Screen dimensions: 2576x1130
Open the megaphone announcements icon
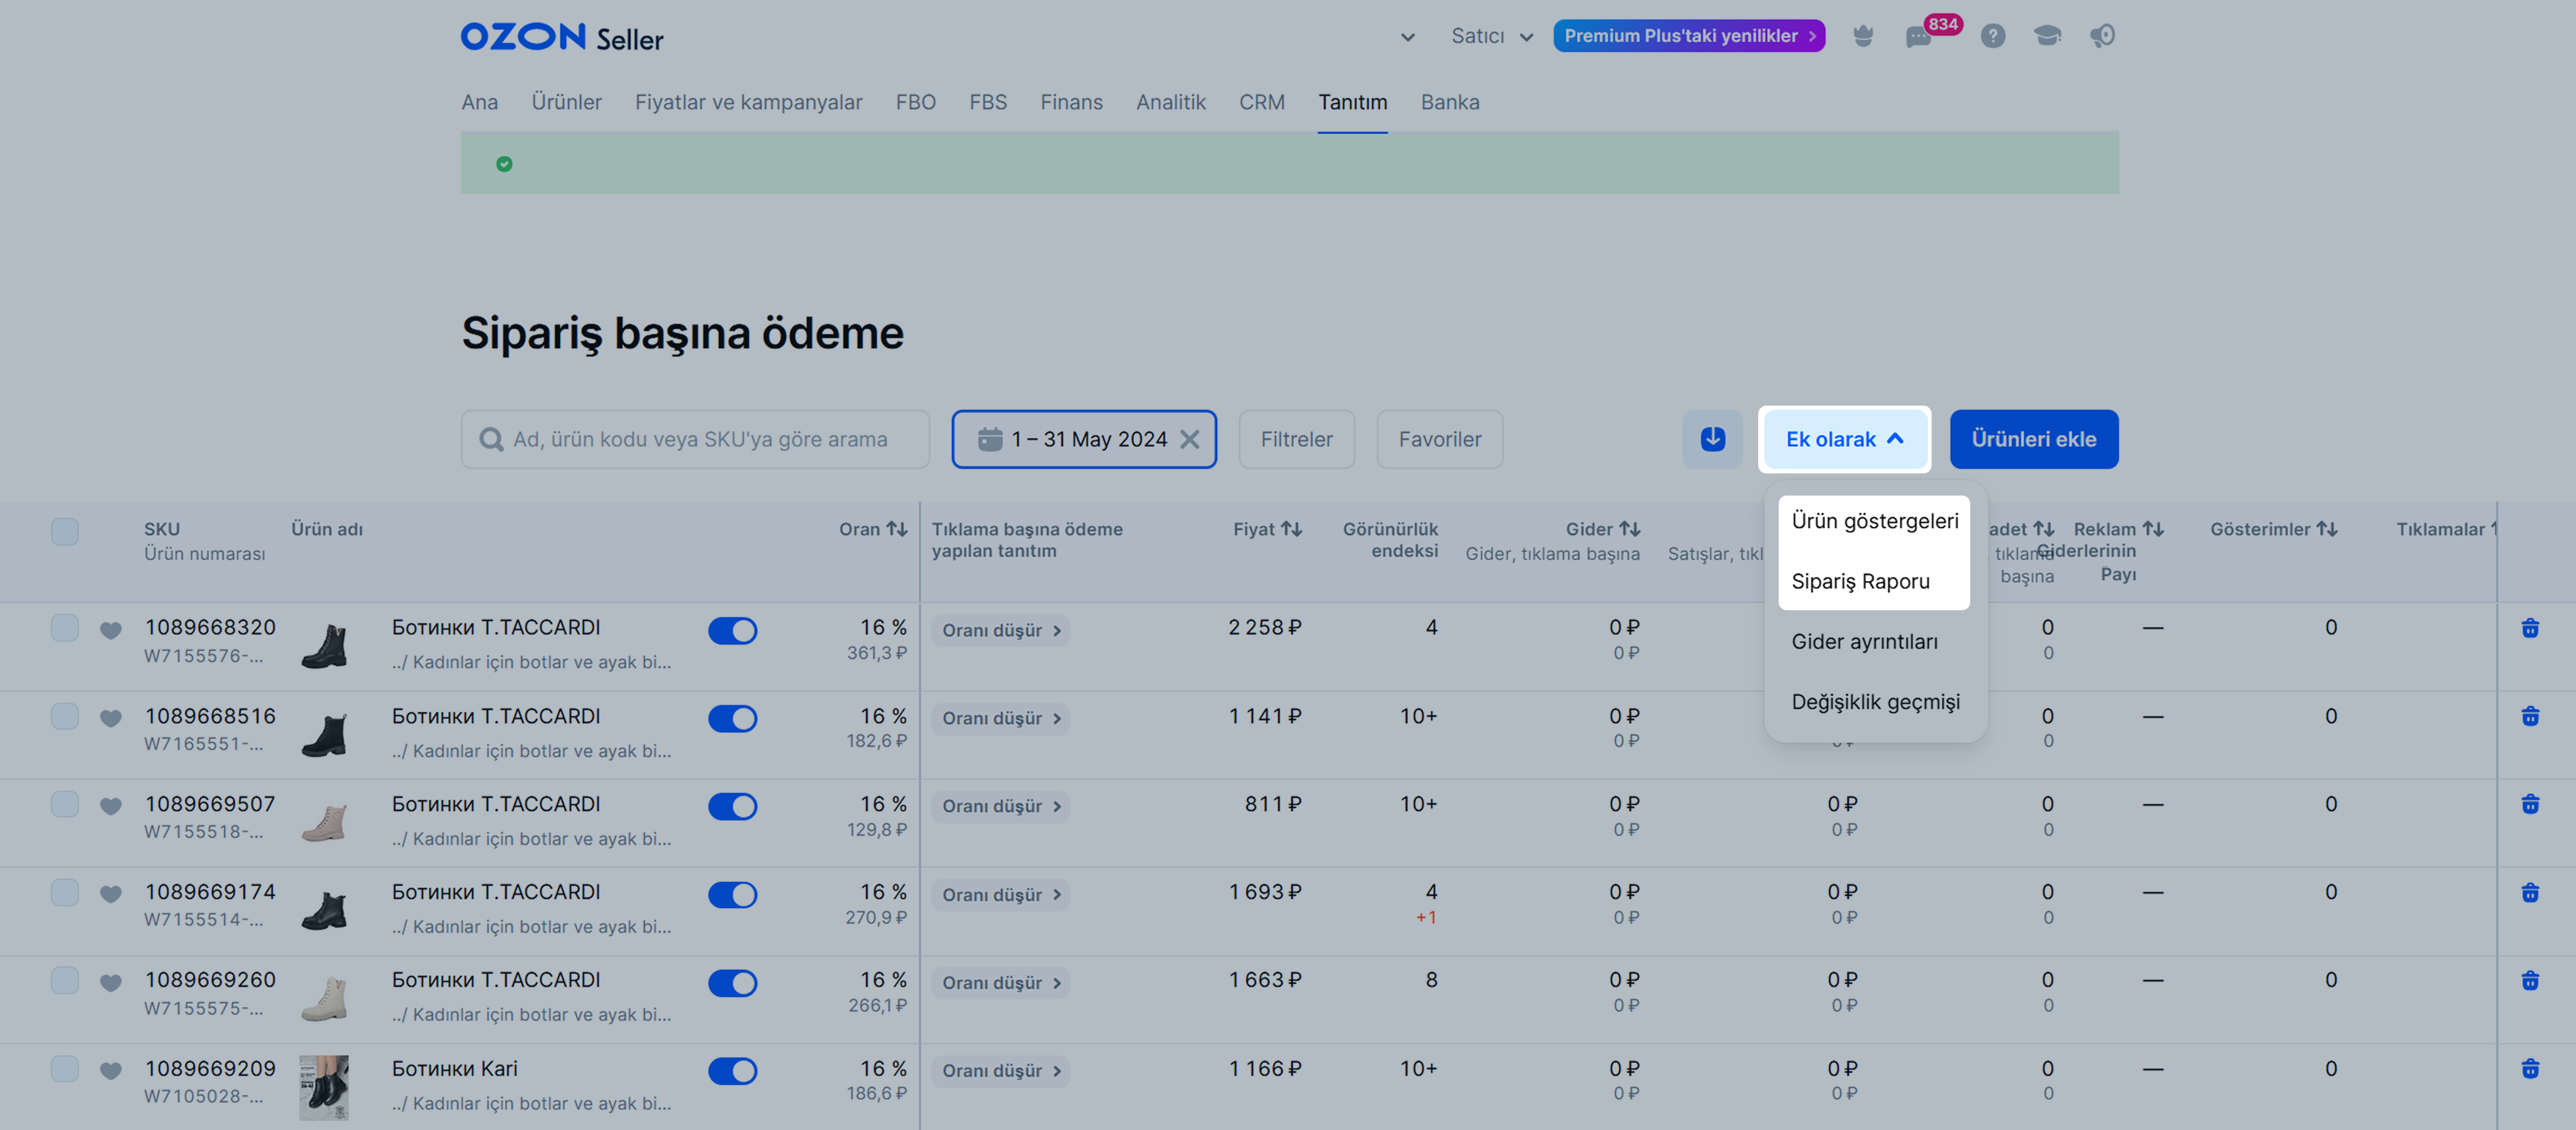click(2102, 36)
